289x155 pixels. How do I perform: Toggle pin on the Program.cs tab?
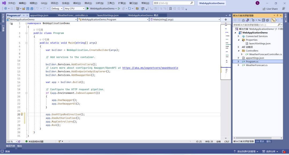pos(24,16)
